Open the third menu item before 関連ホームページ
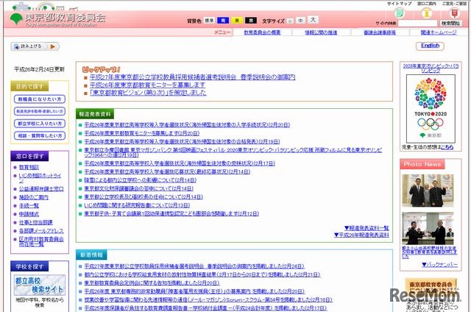This screenshot has width=471, height=312. [380, 32]
